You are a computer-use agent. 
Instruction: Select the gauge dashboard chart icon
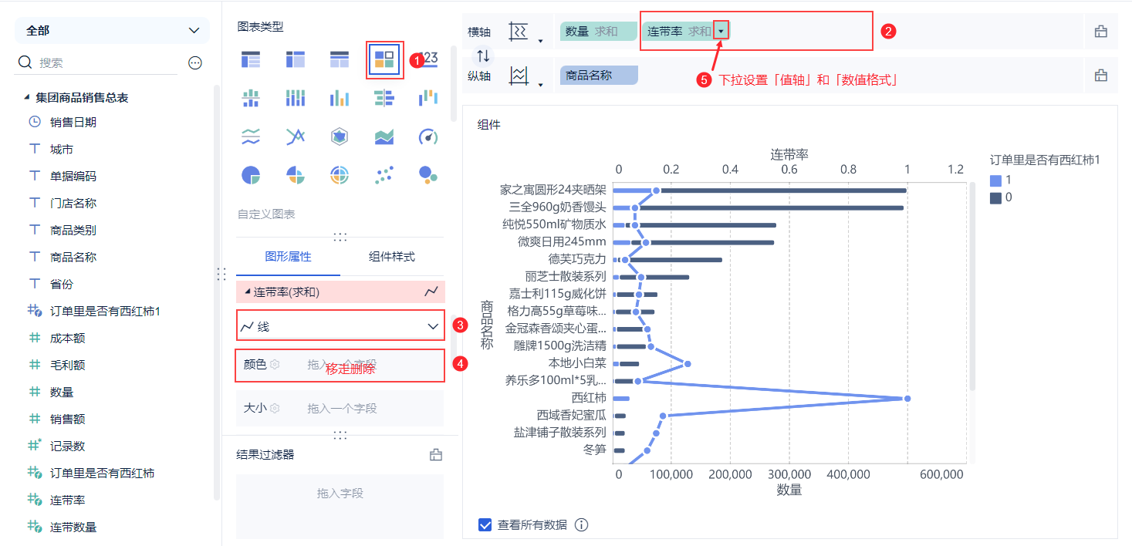click(428, 137)
